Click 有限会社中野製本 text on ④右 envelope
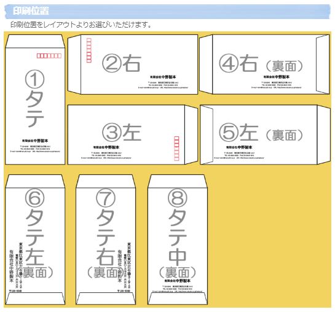 [x=276, y=77]
